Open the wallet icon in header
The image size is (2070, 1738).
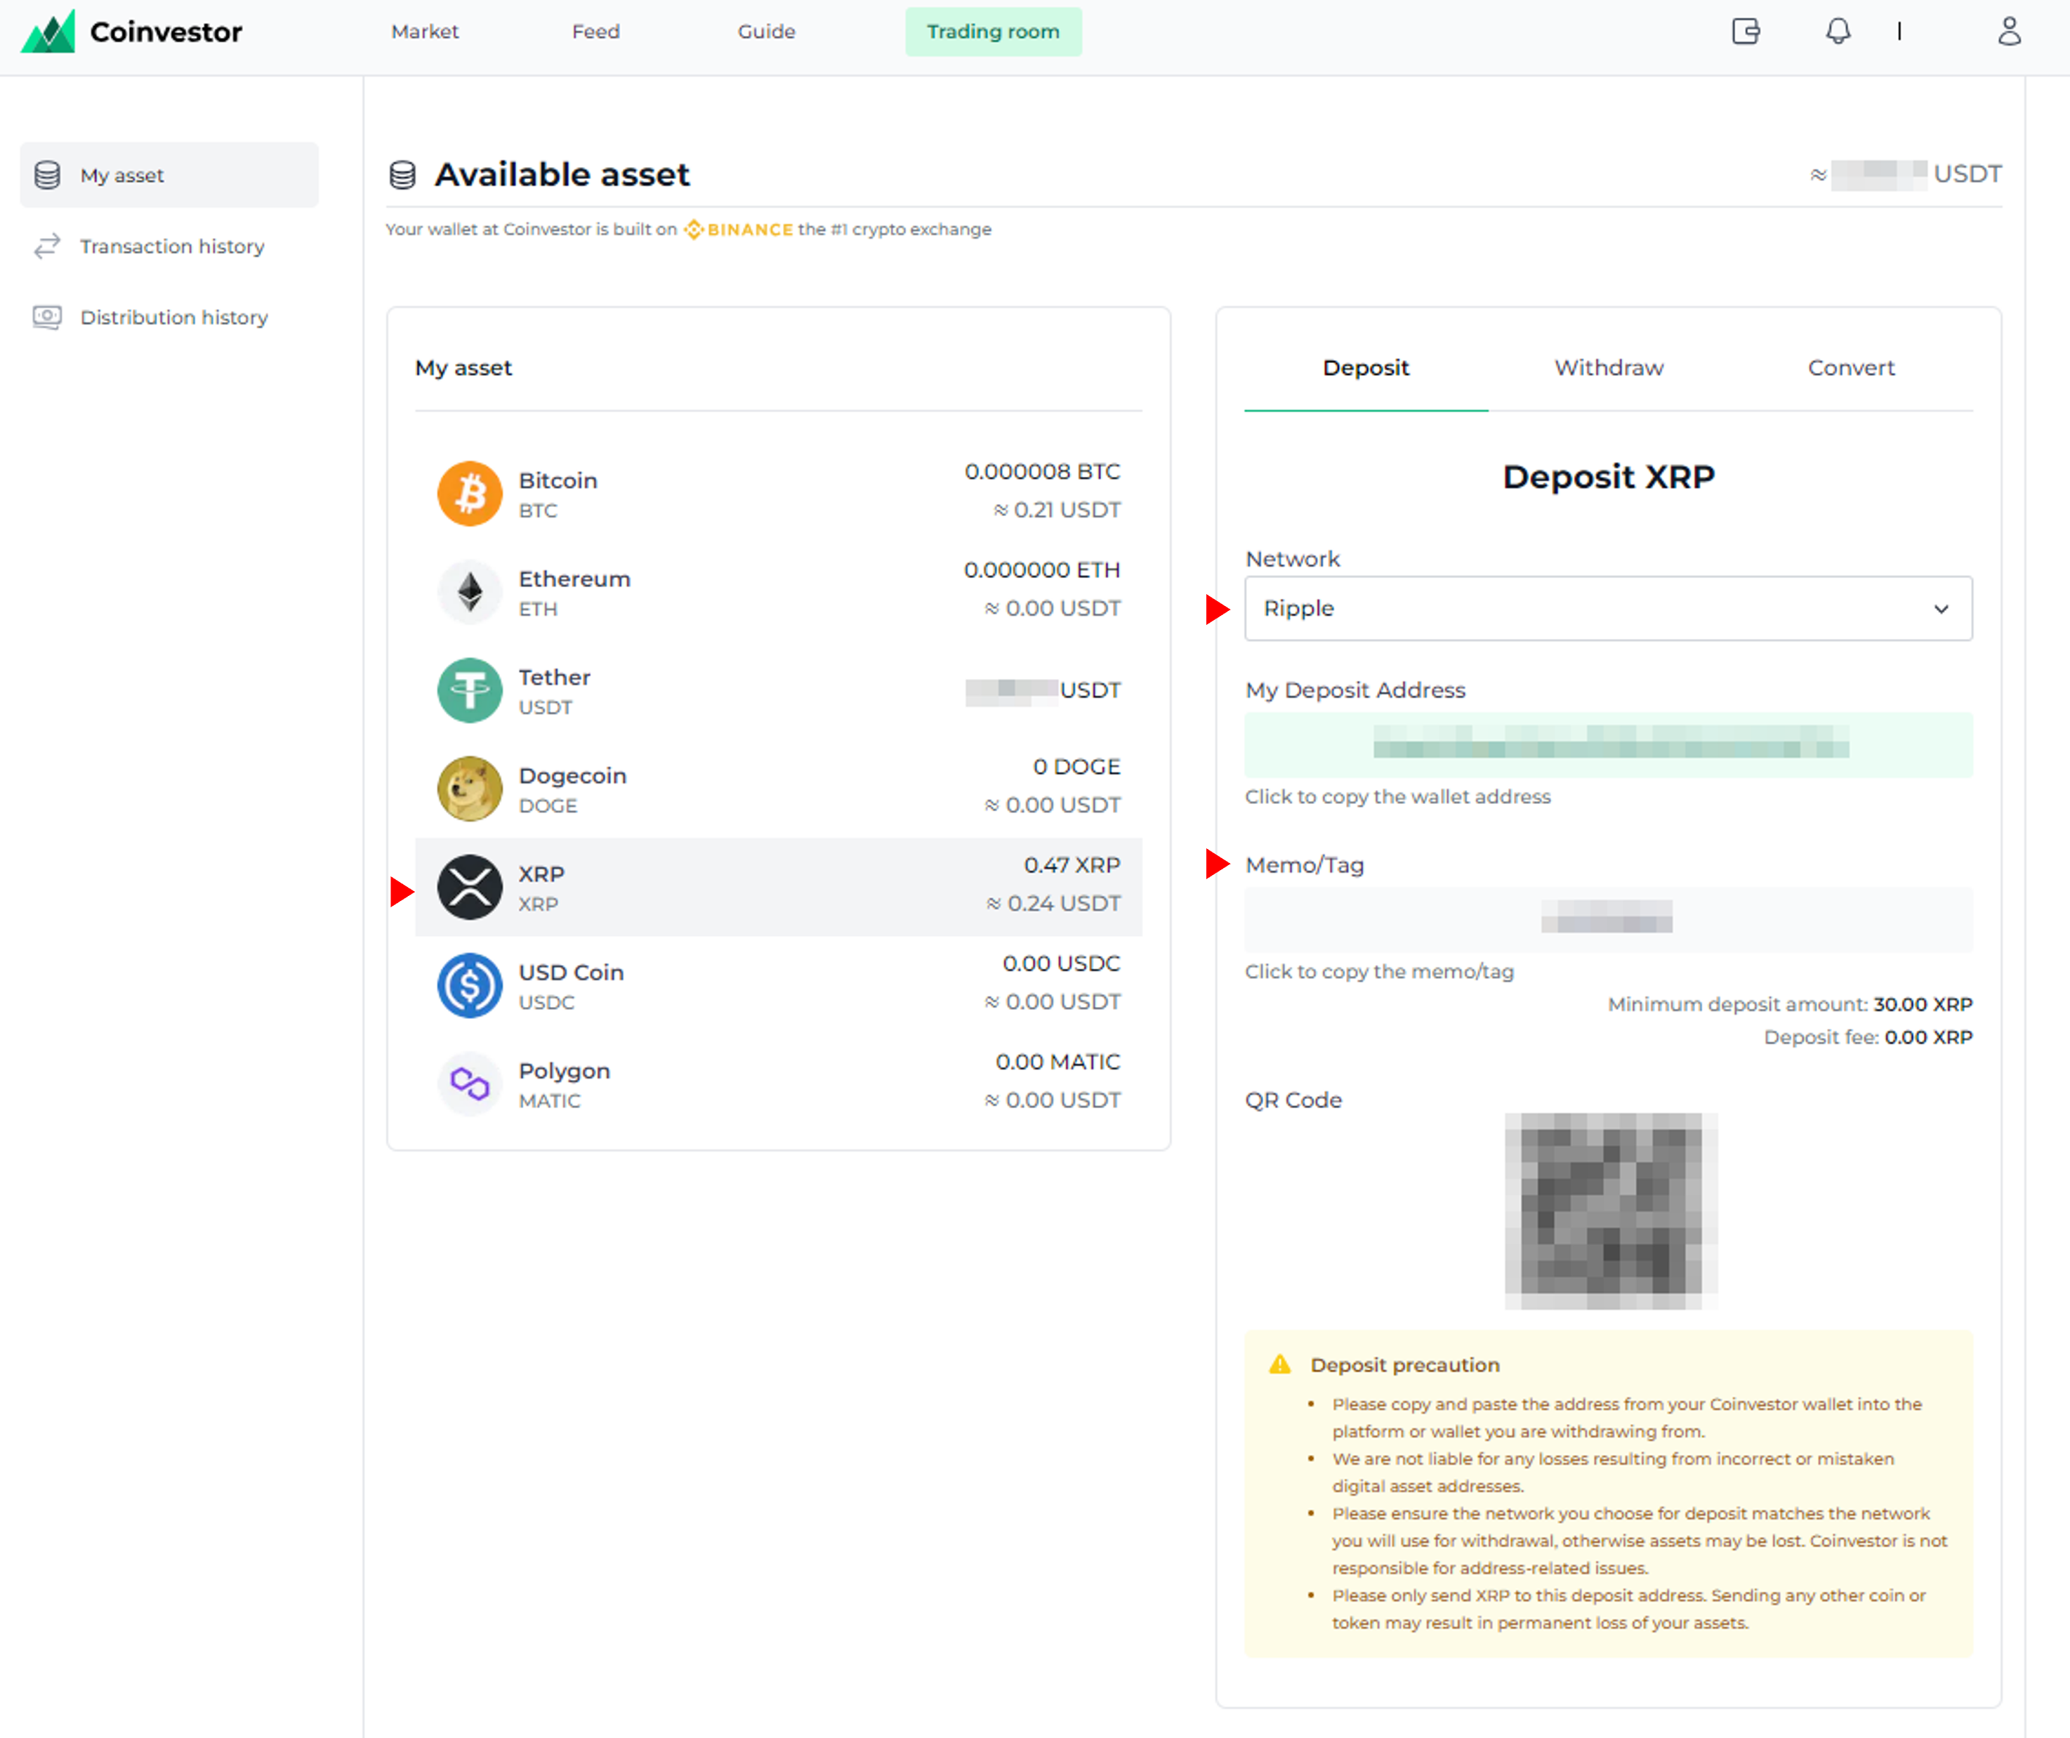(1746, 32)
